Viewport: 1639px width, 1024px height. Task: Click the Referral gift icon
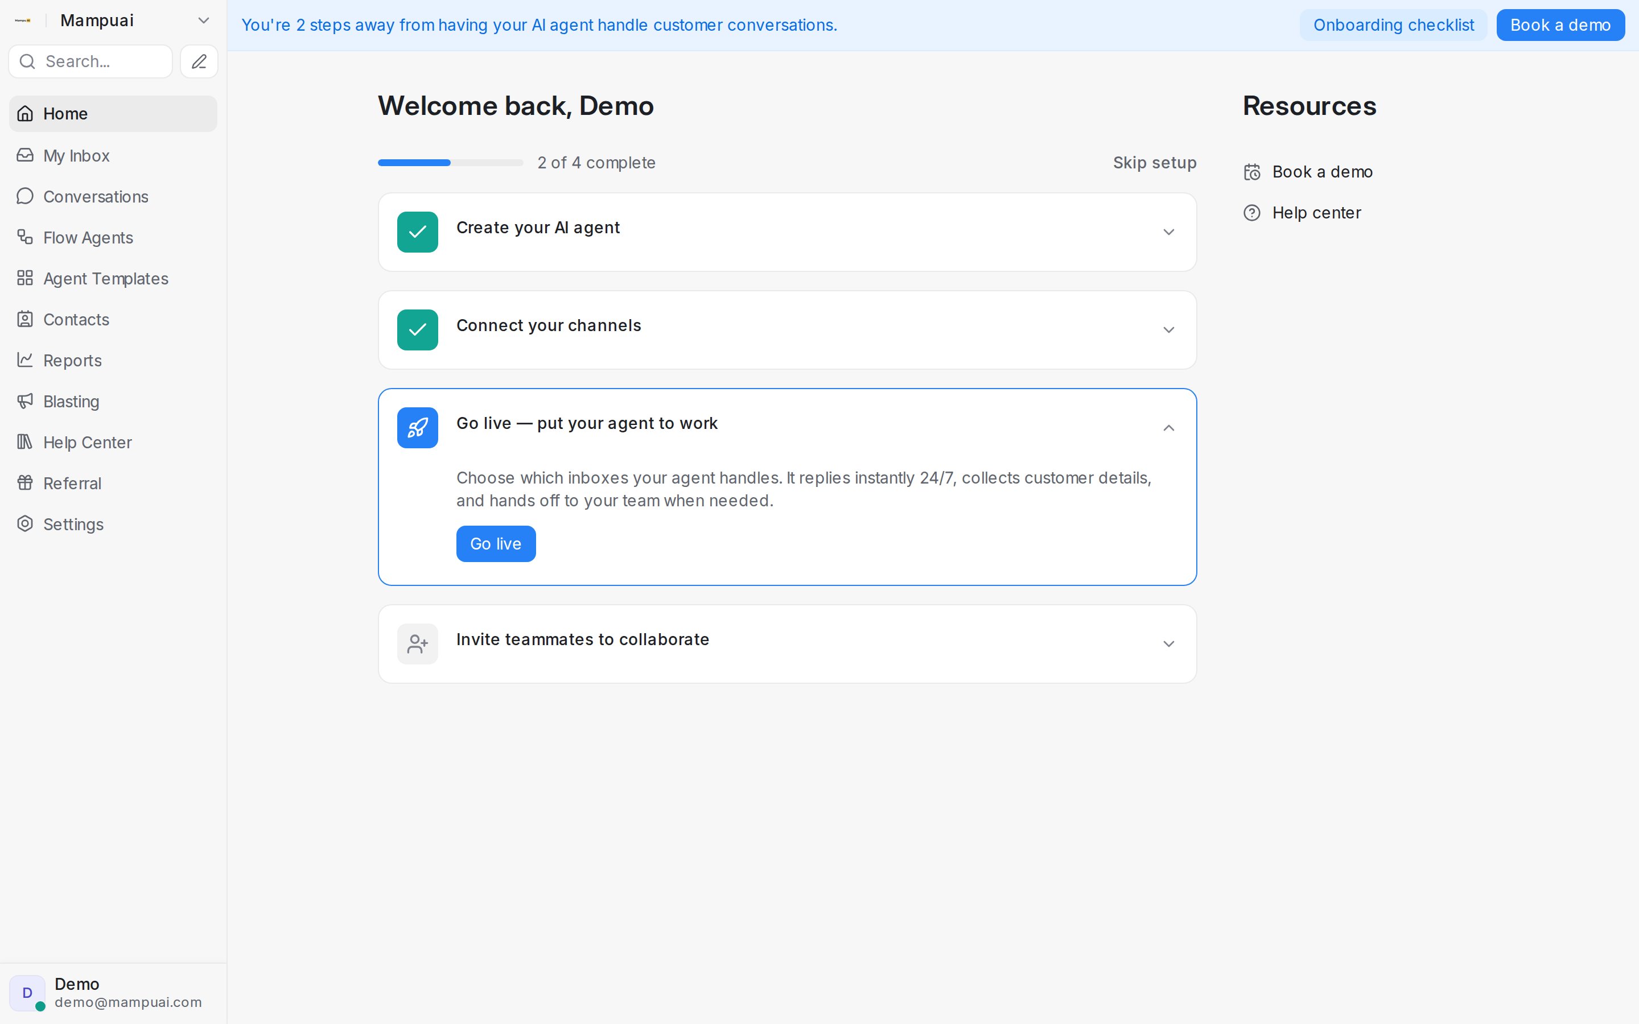coord(25,483)
